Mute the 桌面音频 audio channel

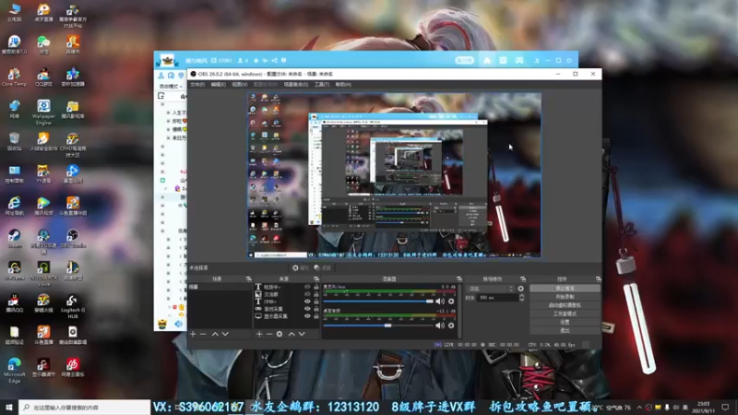coord(440,326)
